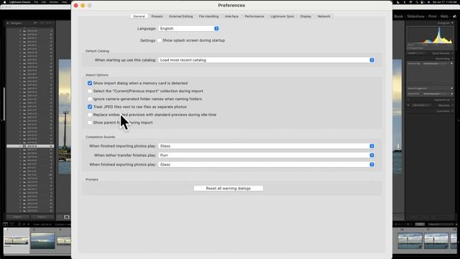Open the Lightroom Classic application menu

pos(20,2)
